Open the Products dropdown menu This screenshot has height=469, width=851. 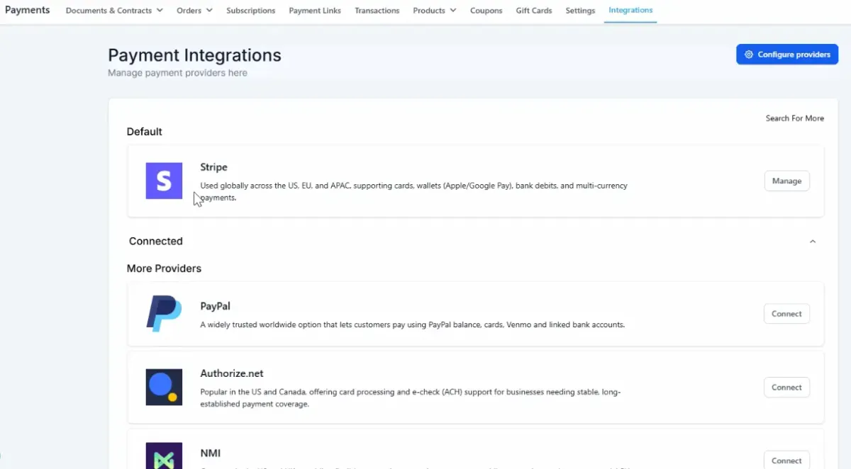(x=435, y=11)
